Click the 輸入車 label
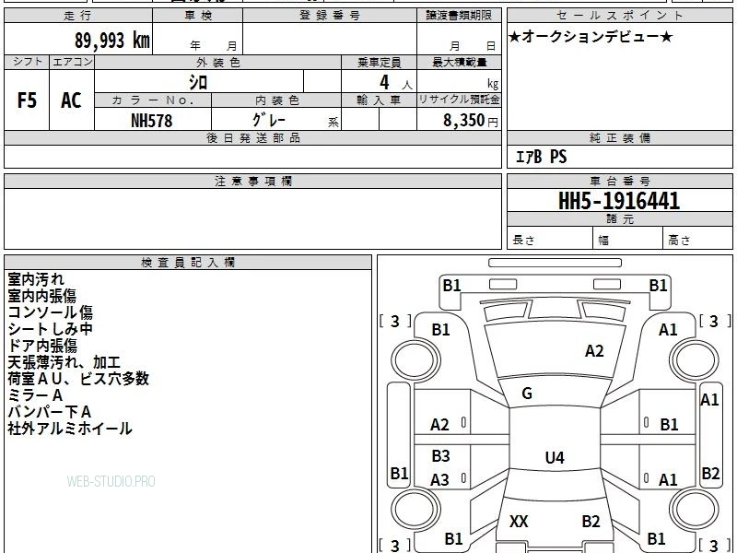 click(x=380, y=100)
